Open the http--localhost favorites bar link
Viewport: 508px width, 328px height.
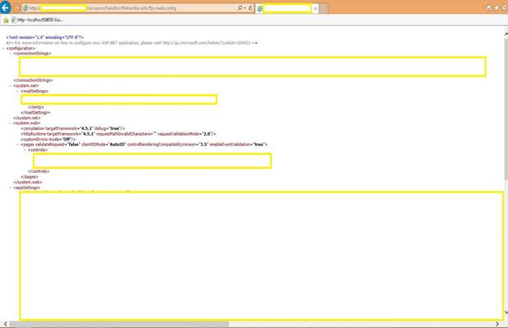37,20
